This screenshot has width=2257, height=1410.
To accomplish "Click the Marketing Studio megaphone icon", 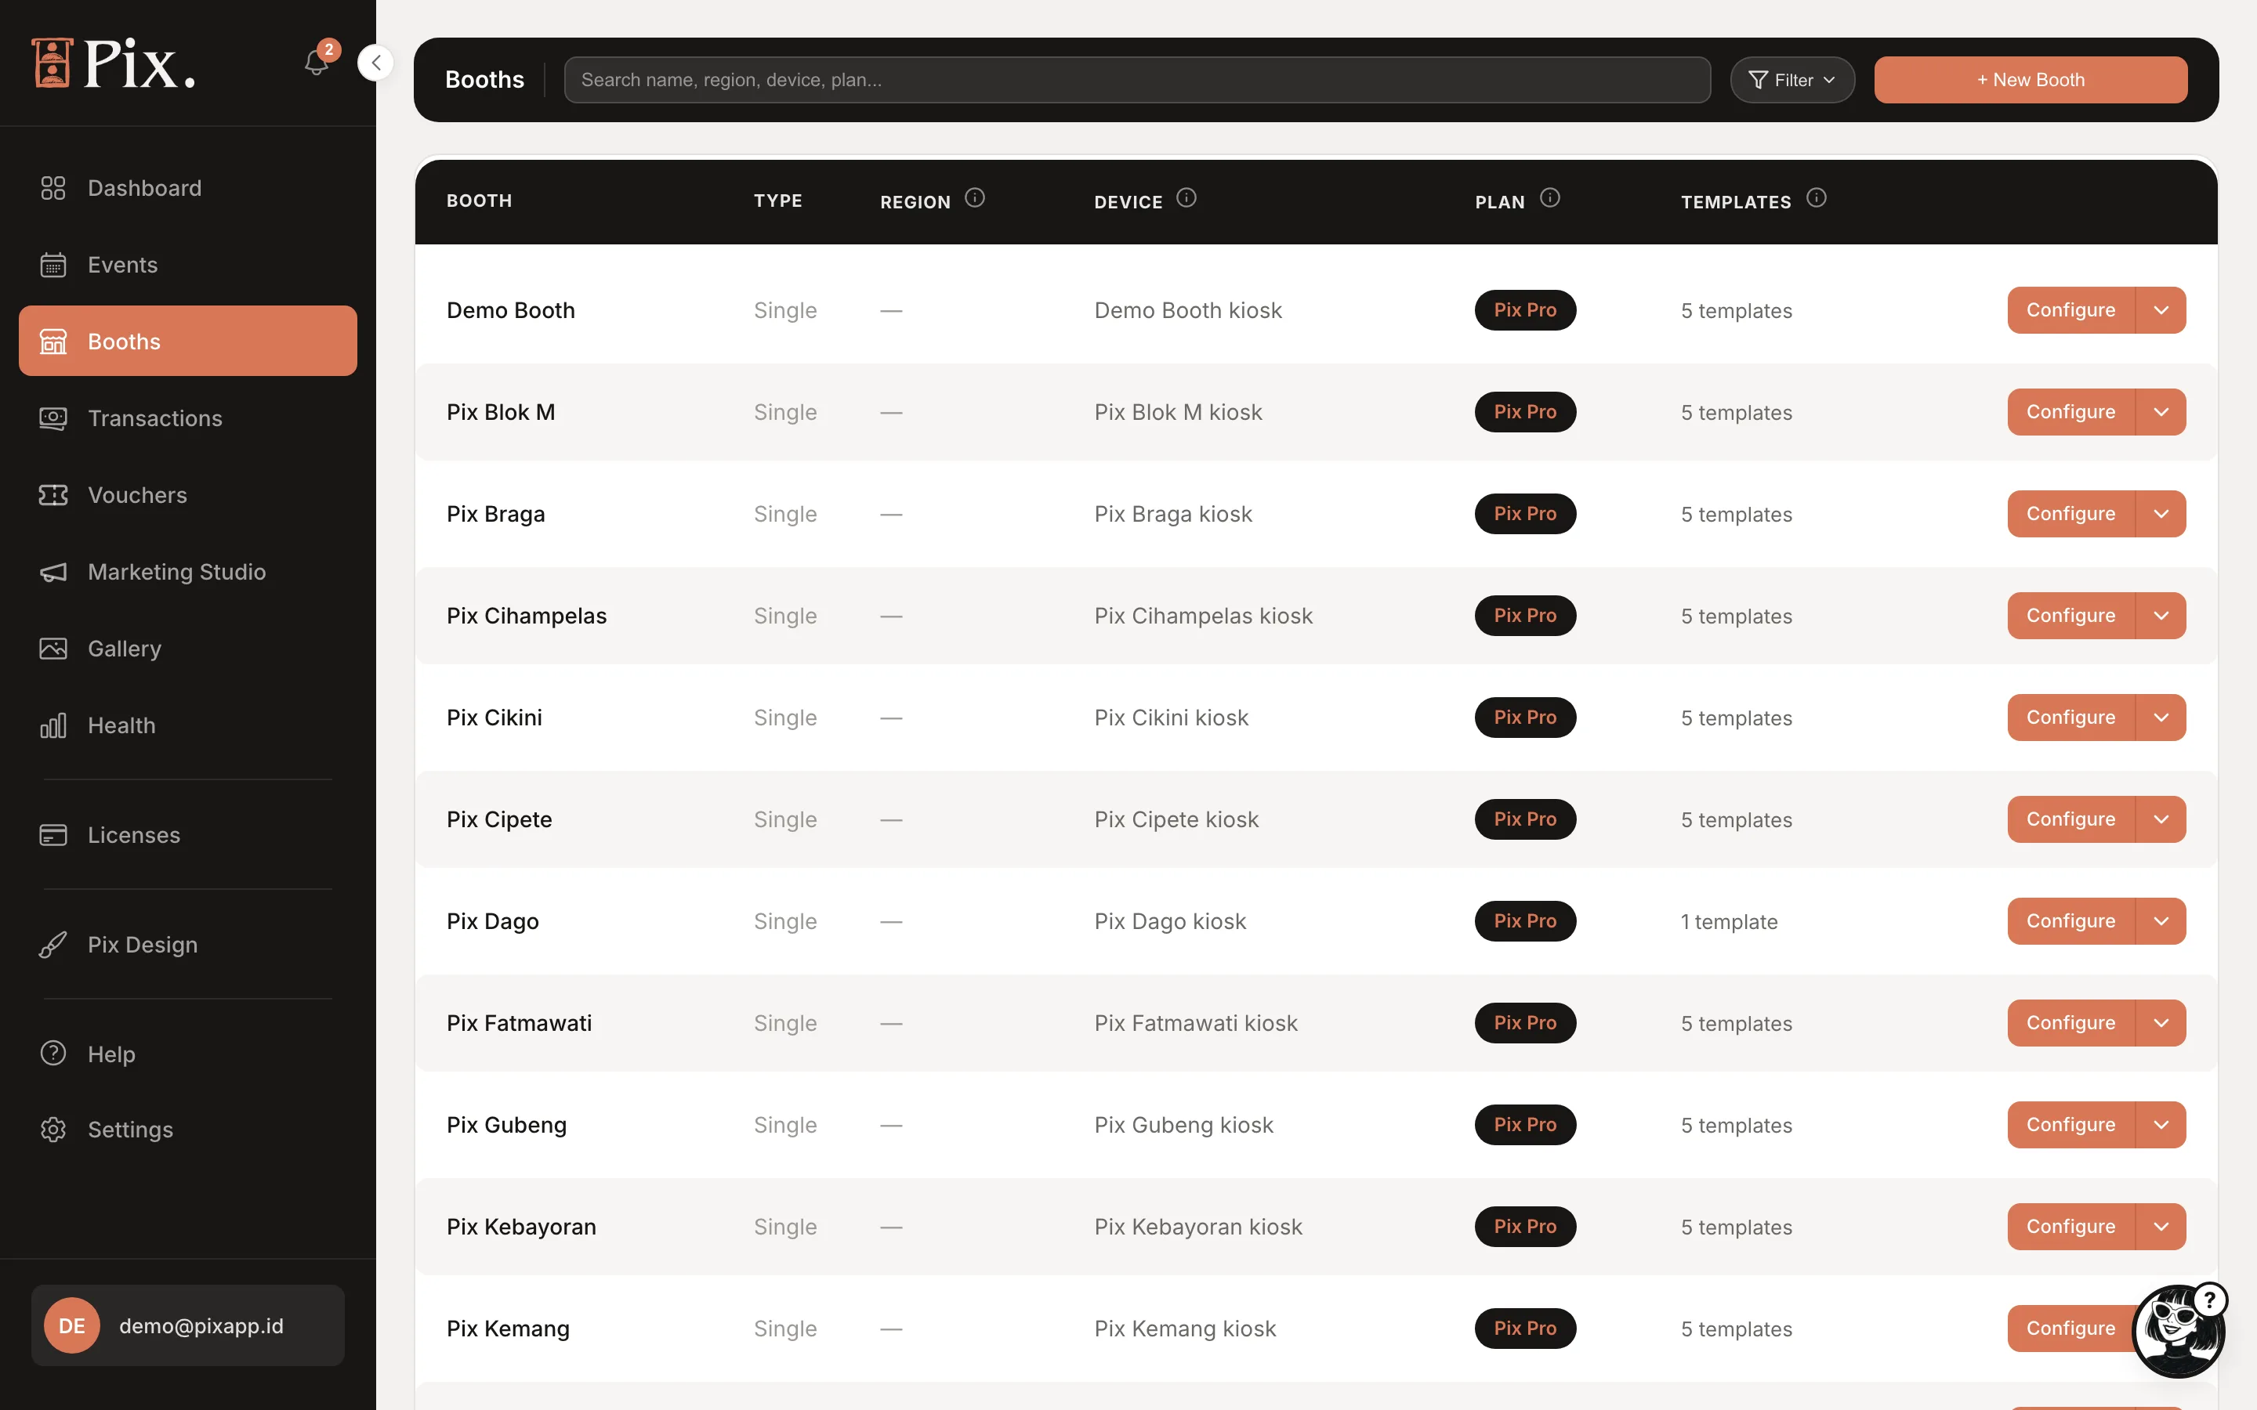I will point(53,572).
